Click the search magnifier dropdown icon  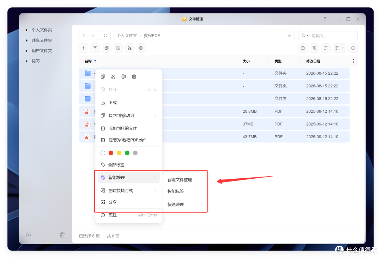tap(305, 36)
